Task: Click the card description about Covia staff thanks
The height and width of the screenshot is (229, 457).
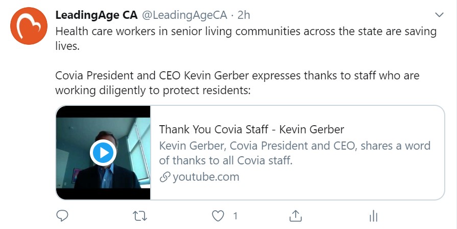Action: (x=295, y=153)
